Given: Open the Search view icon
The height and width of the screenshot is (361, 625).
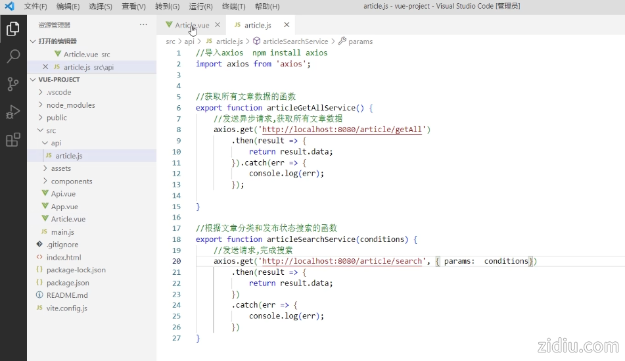Looking at the screenshot, I should 12,56.
